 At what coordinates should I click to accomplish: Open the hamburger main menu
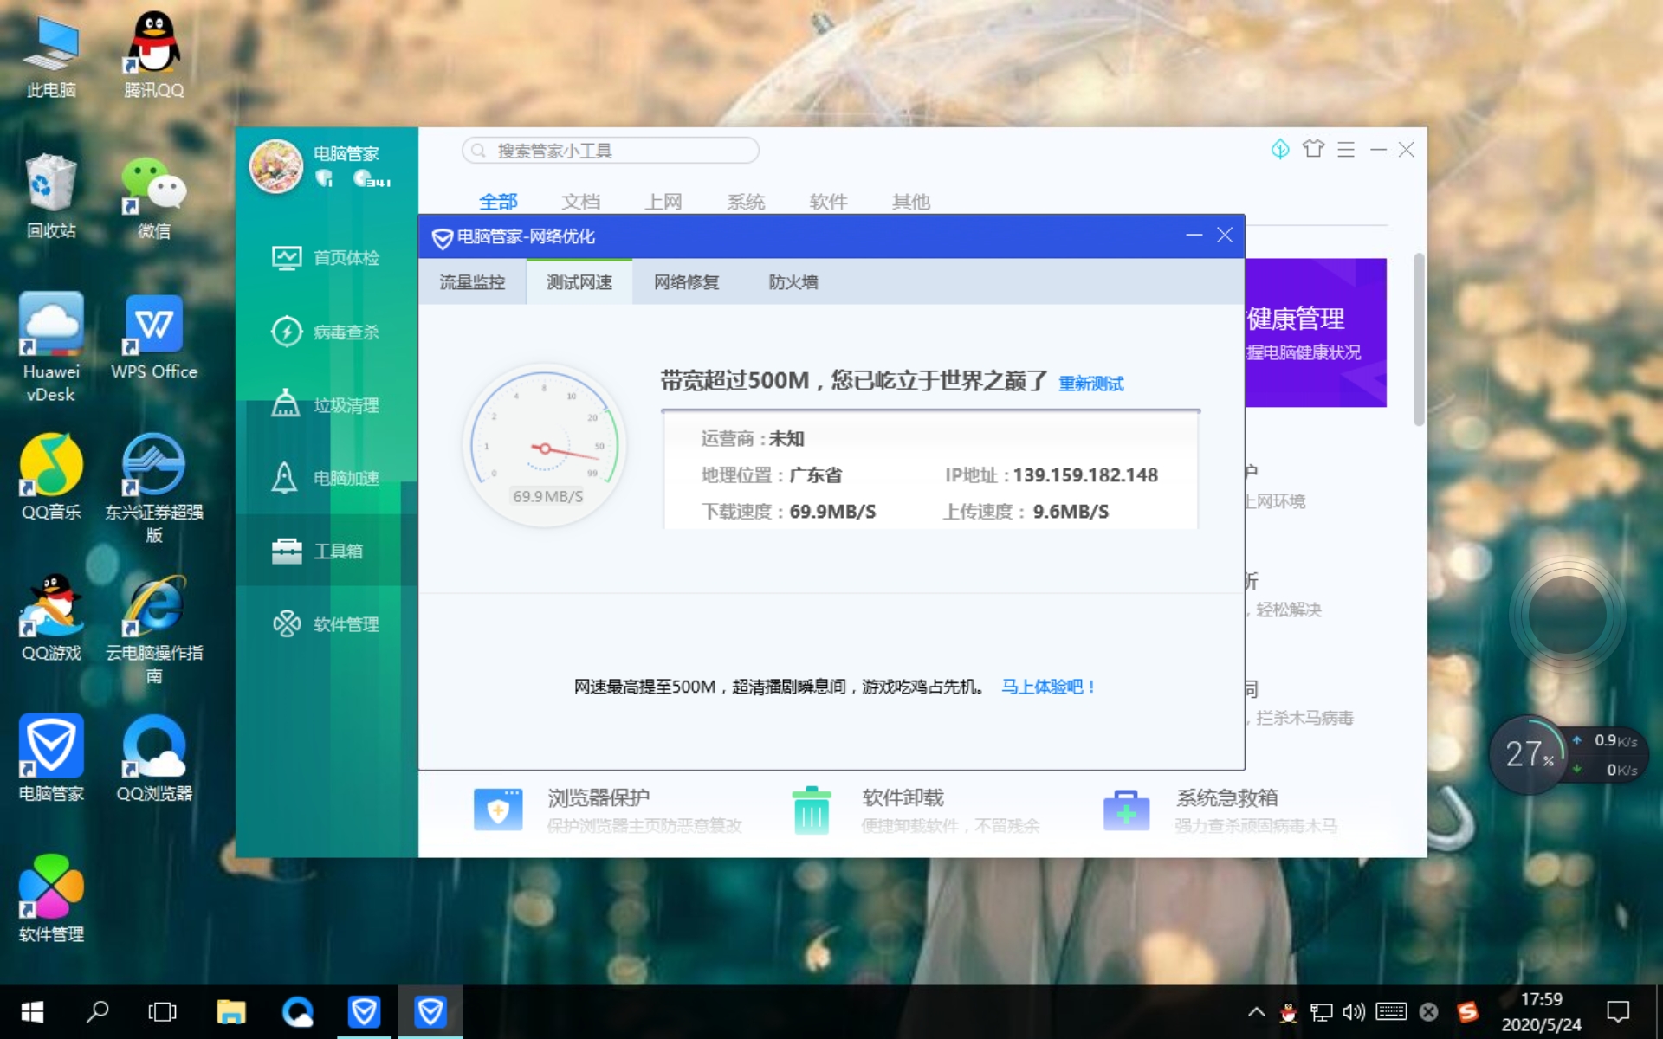(x=1345, y=149)
